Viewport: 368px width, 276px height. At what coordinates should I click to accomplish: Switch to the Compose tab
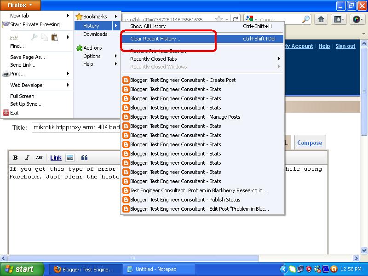pos(310,143)
